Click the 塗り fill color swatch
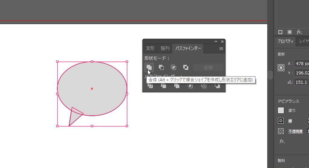309x168 pixels. (281, 111)
